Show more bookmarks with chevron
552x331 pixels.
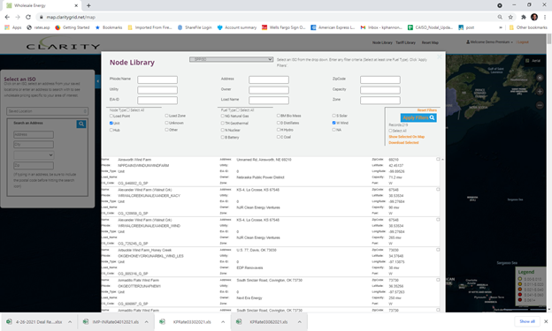501,27
